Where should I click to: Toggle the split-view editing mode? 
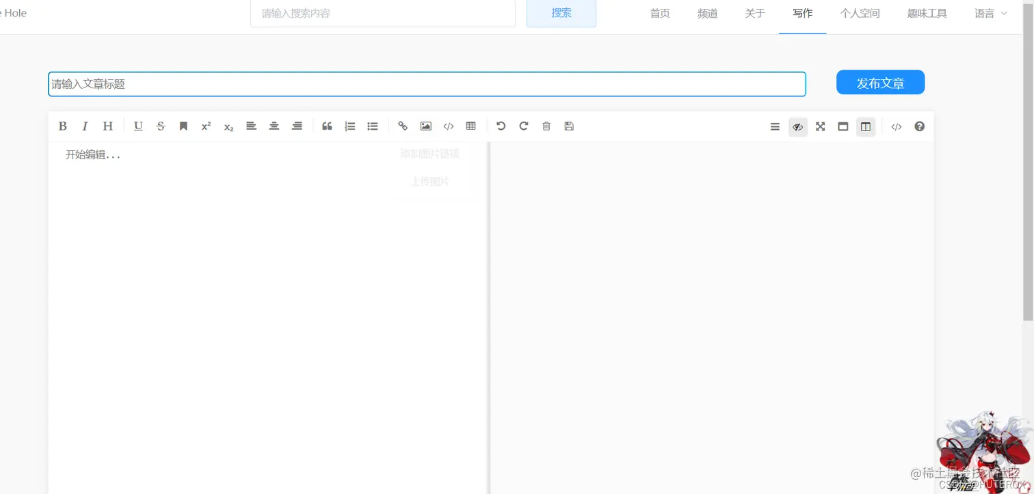click(865, 126)
